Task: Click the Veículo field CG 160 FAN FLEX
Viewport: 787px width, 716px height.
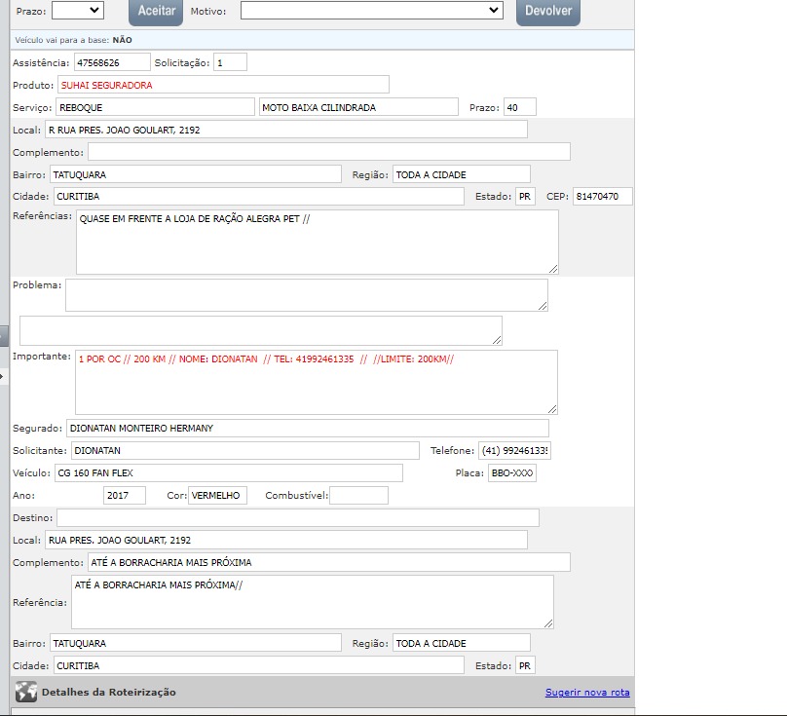Action: coord(228,472)
